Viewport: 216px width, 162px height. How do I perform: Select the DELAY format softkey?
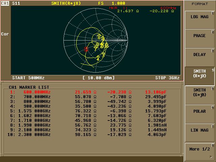coord(199,58)
